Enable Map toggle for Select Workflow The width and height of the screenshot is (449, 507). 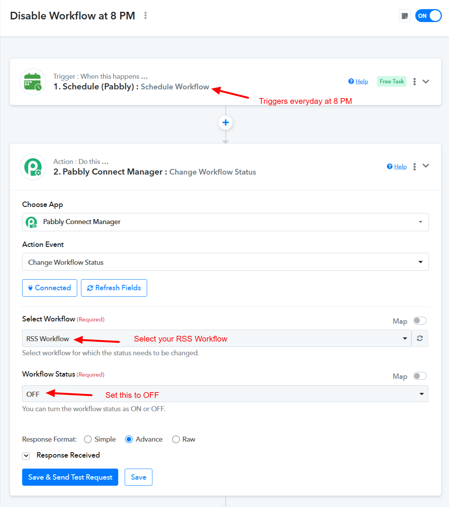coord(420,321)
